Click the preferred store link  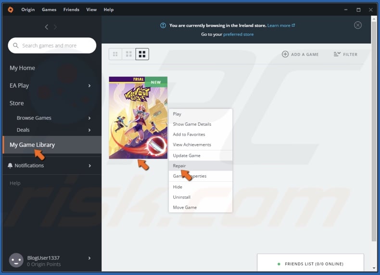[x=238, y=35]
